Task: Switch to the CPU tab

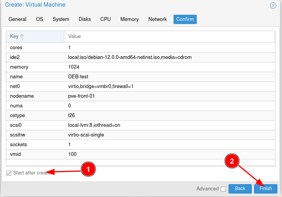Action: 105,19
